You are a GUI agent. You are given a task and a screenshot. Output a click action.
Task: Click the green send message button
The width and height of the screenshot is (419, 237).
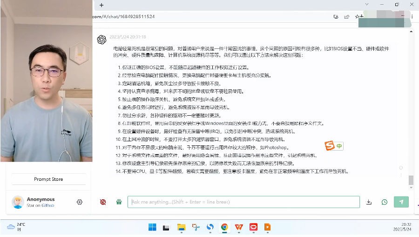401,202
